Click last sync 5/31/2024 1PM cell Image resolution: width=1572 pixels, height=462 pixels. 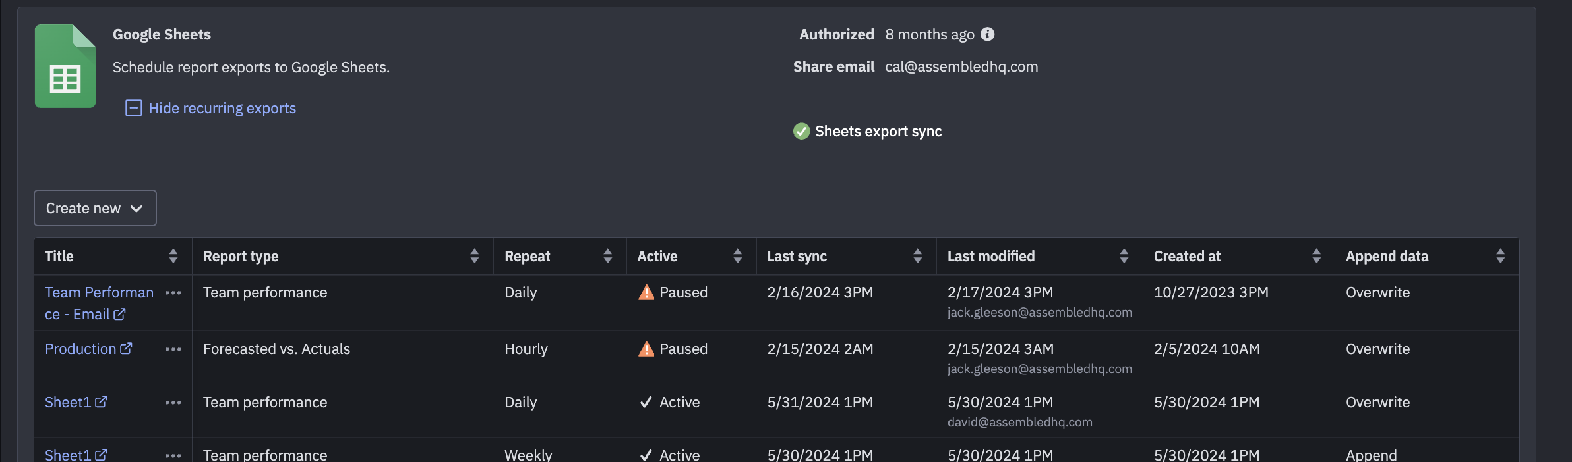pyautogui.click(x=820, y=402)
